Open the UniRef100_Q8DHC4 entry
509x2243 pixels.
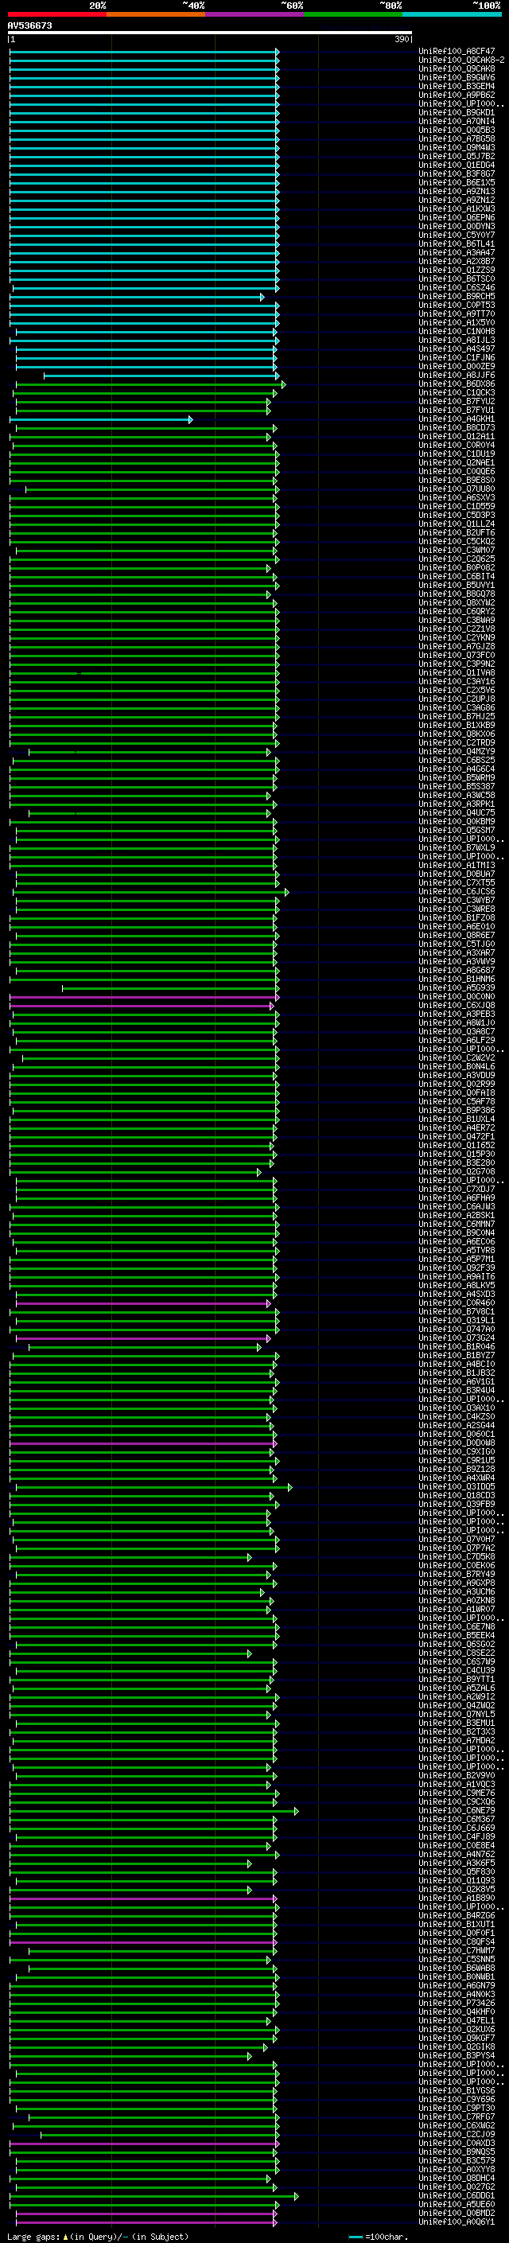tap(457, 2178)
